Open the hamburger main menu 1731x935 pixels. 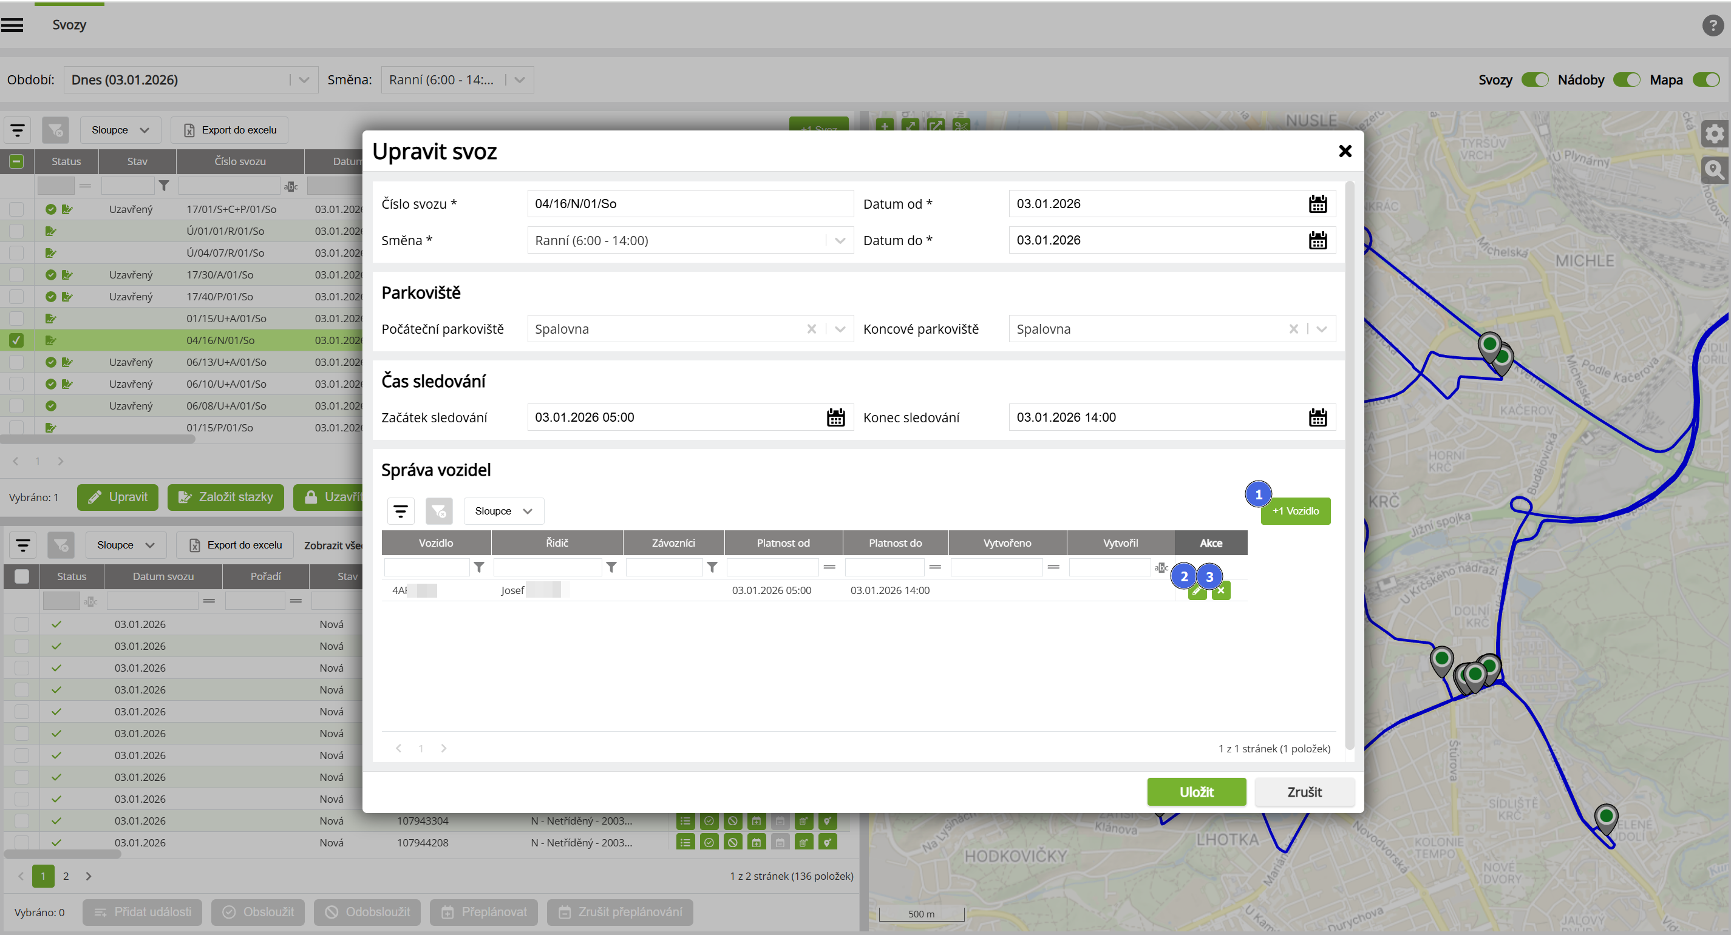click(12, 25)
